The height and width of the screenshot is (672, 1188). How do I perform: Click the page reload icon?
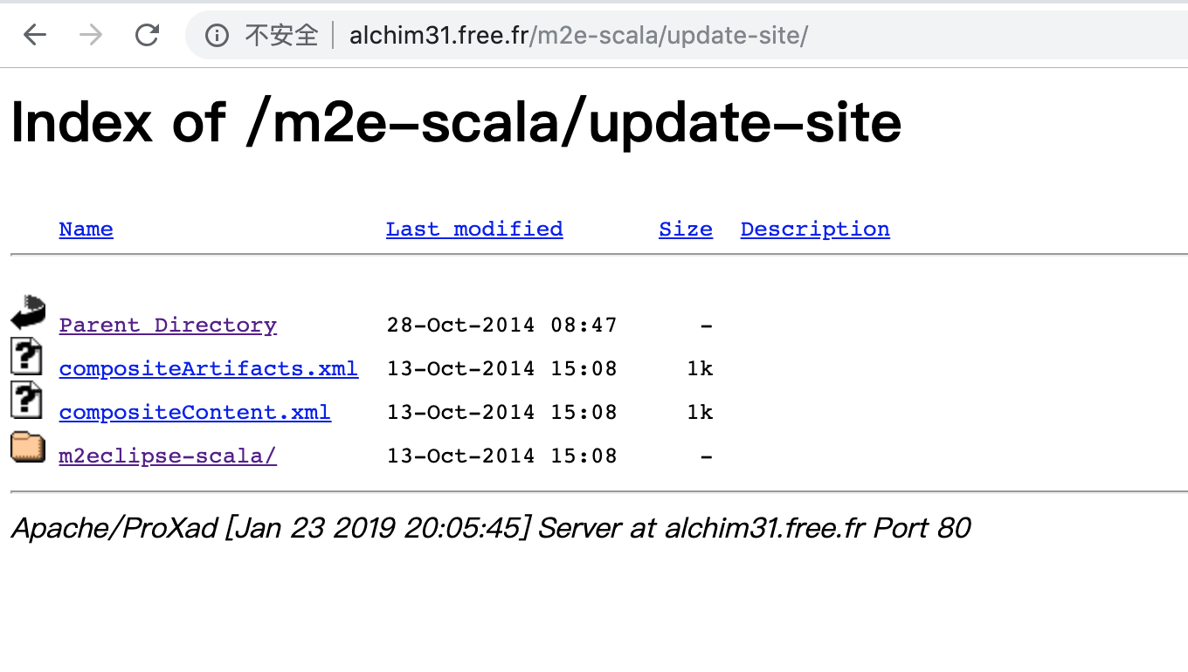tap(146, 35)
